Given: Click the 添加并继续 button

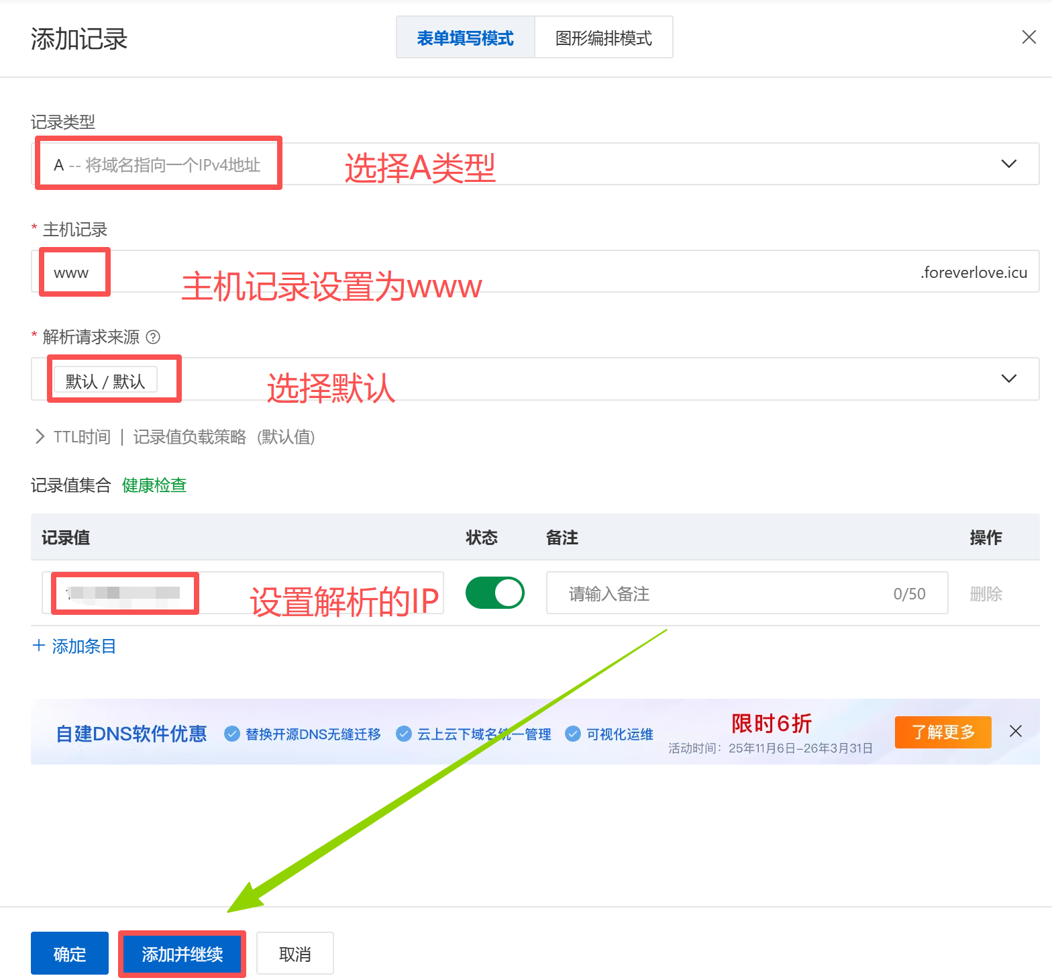Looking at the screenshot, I should (x=182, y=953).
